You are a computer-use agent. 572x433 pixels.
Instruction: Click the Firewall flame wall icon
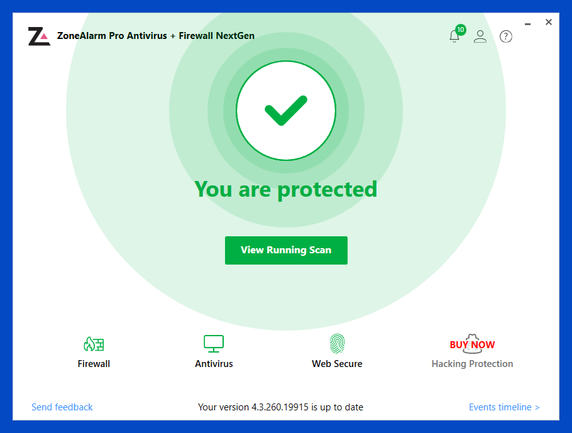click(x=94, y=344)
